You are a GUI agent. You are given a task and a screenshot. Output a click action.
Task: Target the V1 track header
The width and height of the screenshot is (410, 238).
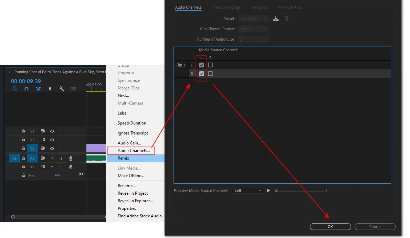[32, 148]
